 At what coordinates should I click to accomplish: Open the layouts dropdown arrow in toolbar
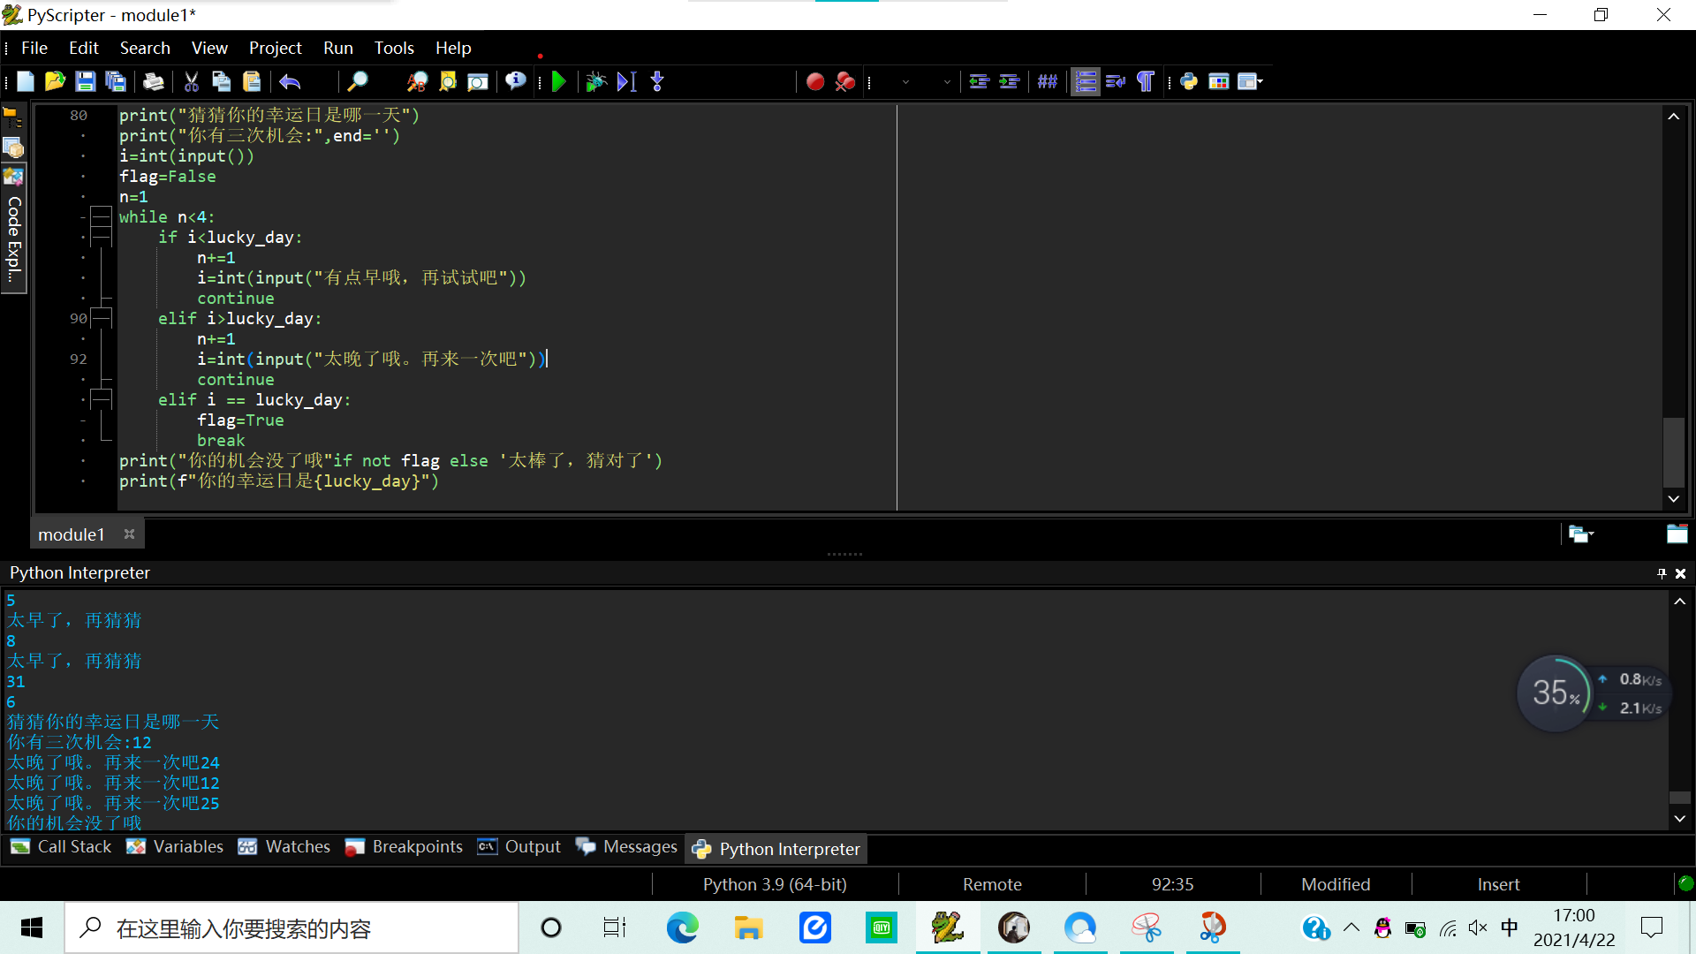tap(1260, 82)
